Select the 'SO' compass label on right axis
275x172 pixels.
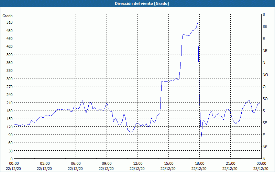[265, 99]
